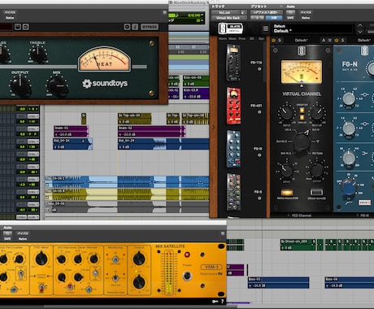Open the Slate rack hamburger menu
Image resolution: width=374 pixels, height=309 pixels.
point(266,28)
